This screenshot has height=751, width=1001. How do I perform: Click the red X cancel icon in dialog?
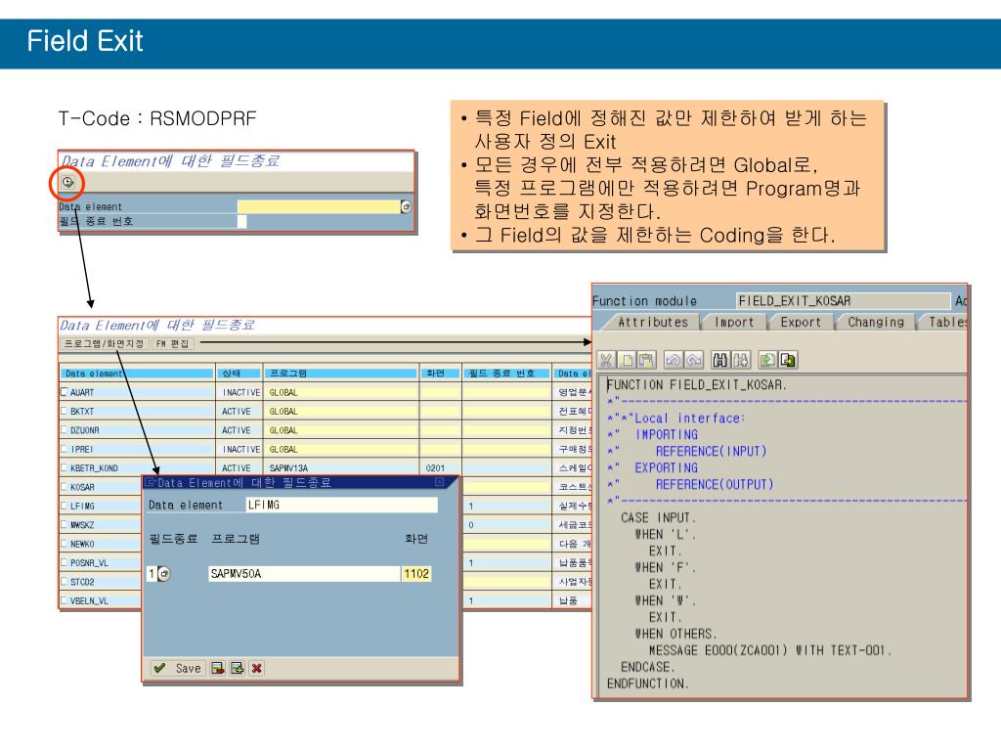[x=257, y=668]
